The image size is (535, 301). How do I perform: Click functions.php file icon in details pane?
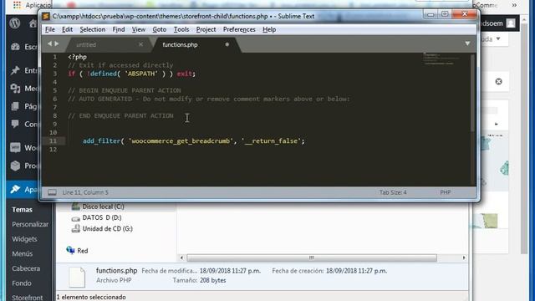(x=77, y=277)
